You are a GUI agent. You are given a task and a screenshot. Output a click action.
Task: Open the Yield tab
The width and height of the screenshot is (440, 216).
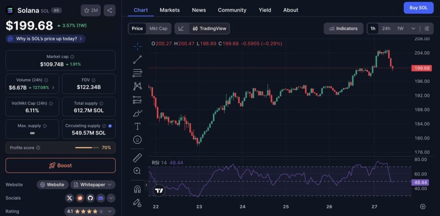tap(265, 10)
